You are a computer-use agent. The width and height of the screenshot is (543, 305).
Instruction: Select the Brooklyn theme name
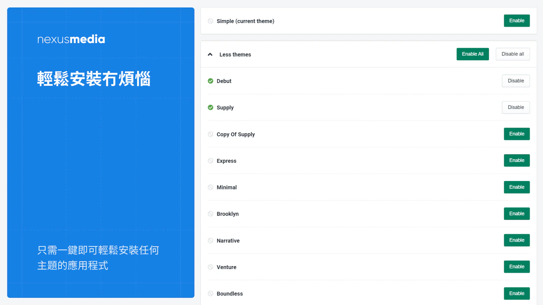click(x=227, y=214)
